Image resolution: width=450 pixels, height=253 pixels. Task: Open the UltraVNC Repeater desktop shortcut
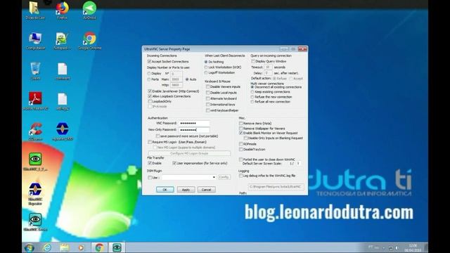click(x=35, y=194)
